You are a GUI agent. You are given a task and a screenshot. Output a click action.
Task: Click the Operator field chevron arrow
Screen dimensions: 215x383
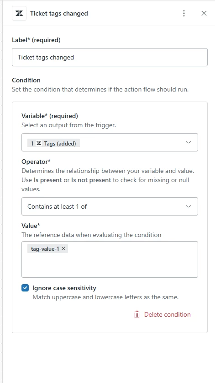(189, 206)
